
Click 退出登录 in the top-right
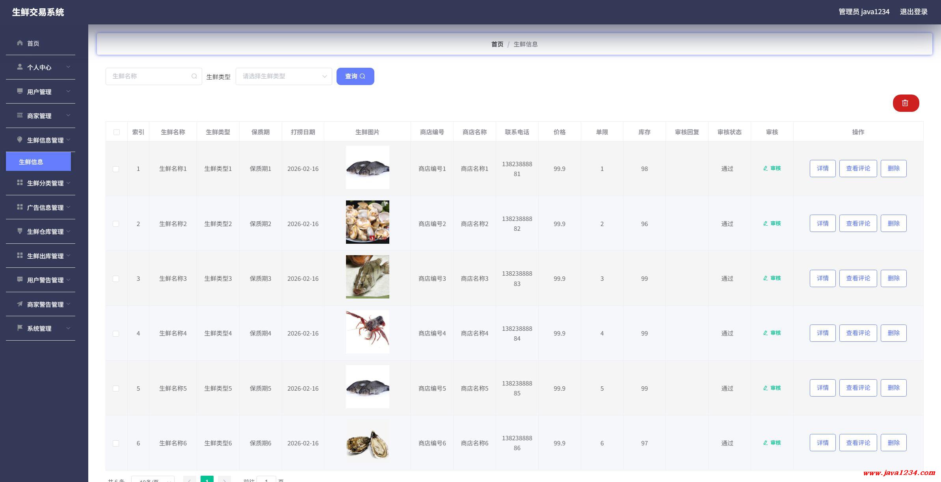click(913, 12)
